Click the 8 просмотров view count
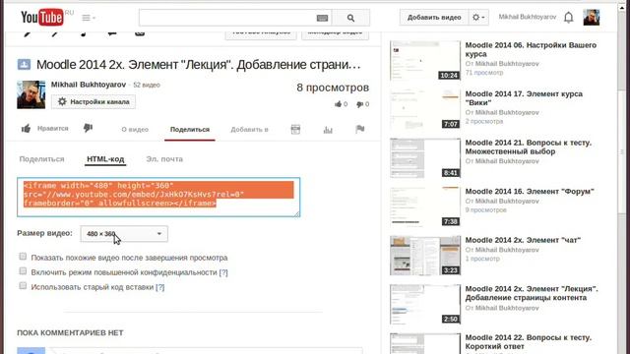 [333, 88]
